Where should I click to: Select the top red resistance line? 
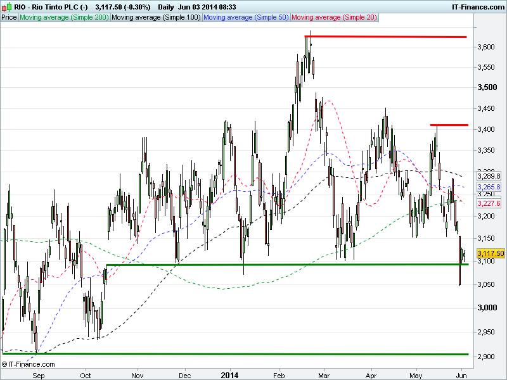pyautogui.click(x=387, y=37)
